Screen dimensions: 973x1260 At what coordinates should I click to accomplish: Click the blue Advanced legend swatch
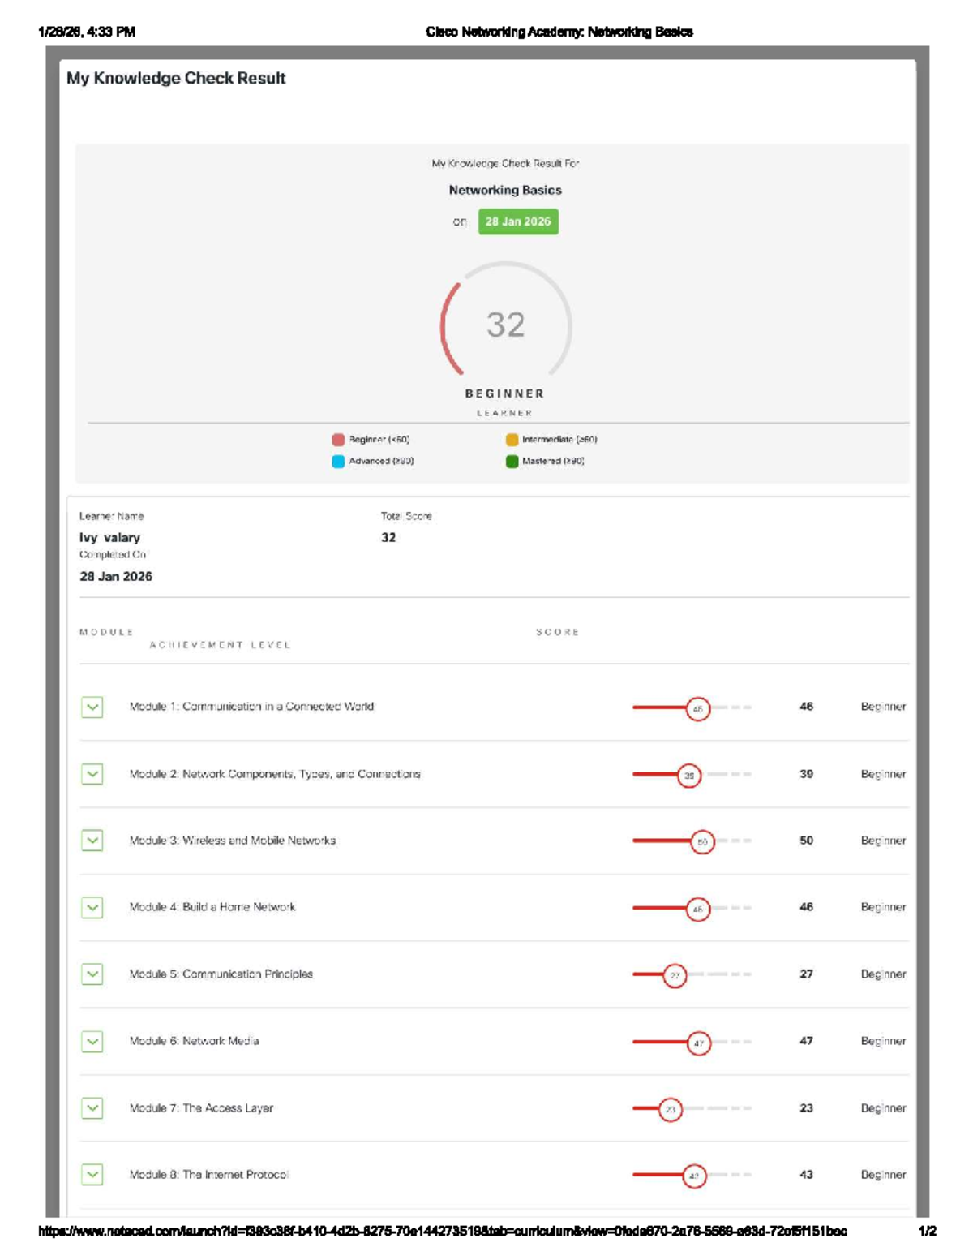click(x=338, y=462)
